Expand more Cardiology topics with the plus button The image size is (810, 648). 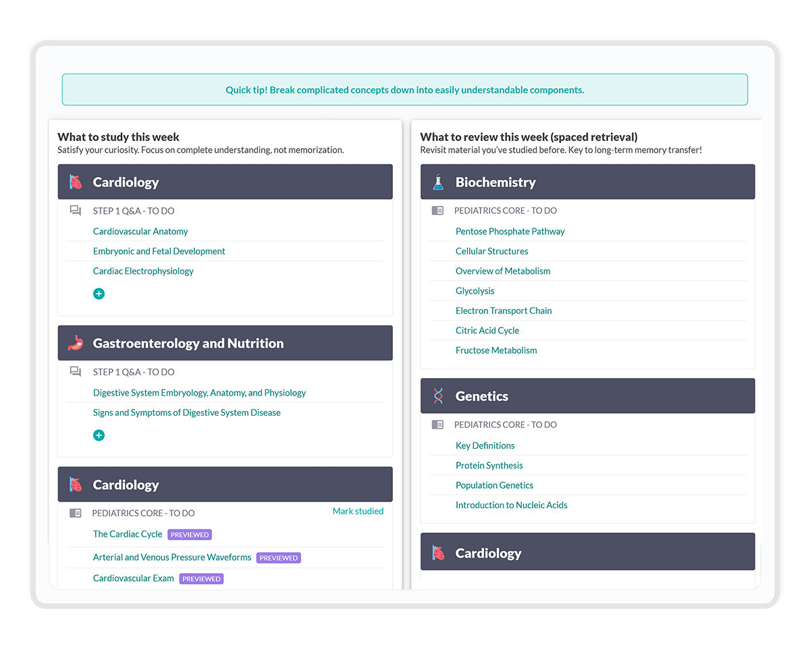[x=99, y=294]
